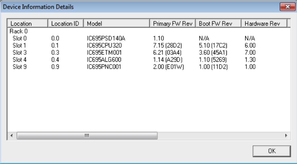Click the Primary FW Rev column header
The width and height of the screenshot is (297, 164).
tap(173, 24)
